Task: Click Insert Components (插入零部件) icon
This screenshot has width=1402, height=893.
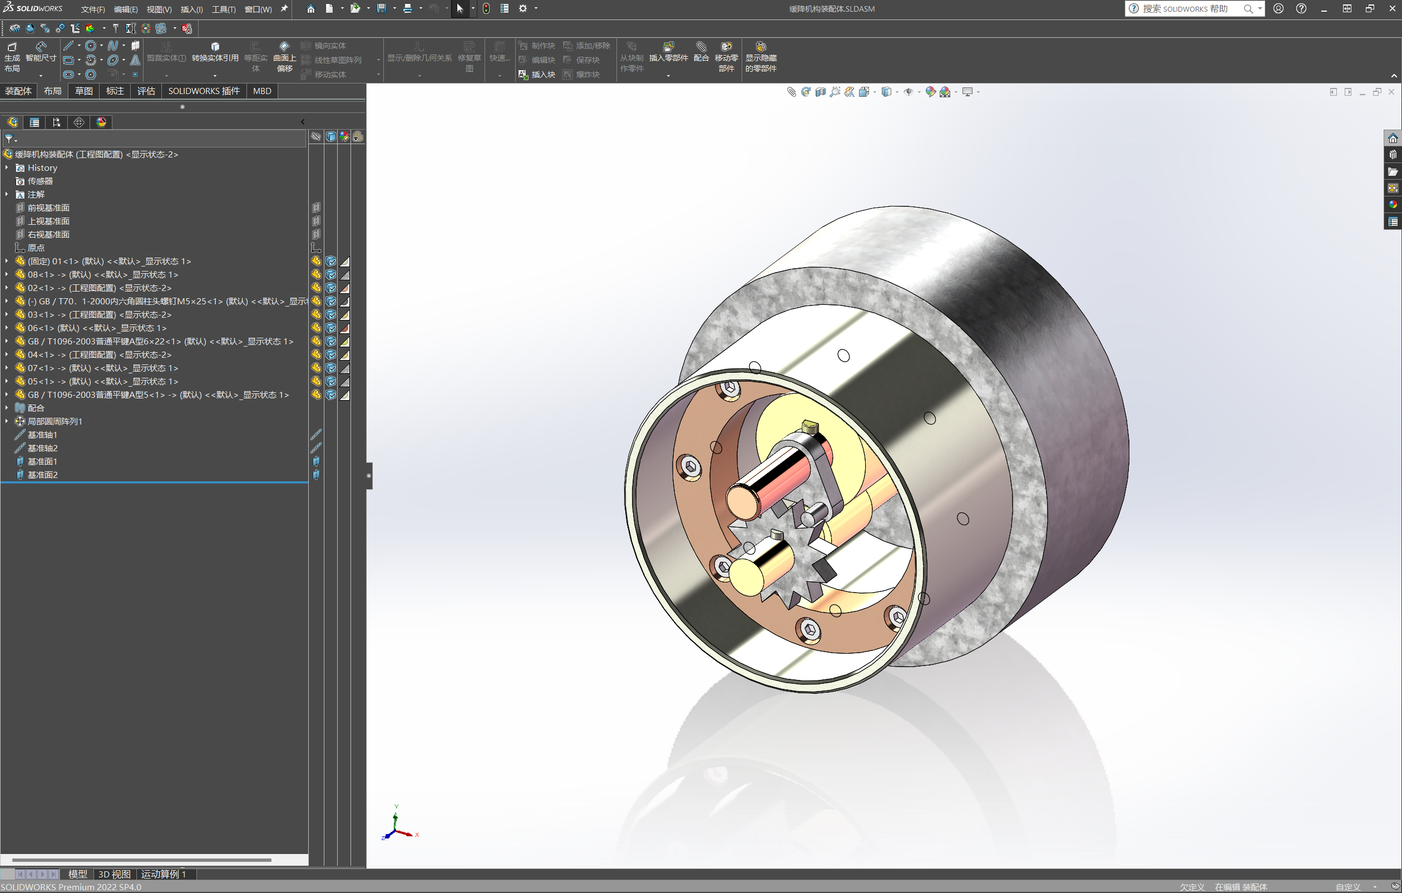Action: (x=668, y=47)
